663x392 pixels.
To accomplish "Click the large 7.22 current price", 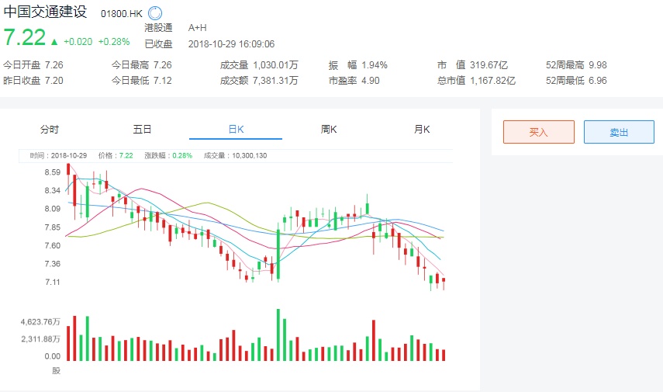I will 25,37.
